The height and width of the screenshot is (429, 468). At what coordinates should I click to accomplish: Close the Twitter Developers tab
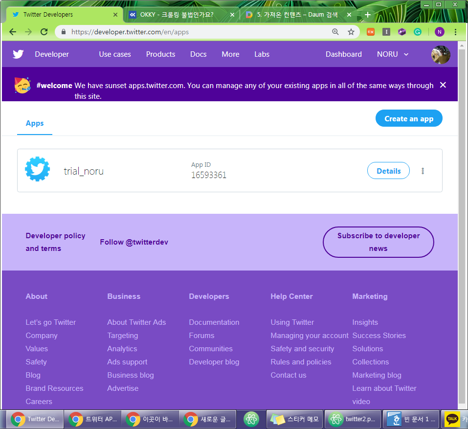115,15
